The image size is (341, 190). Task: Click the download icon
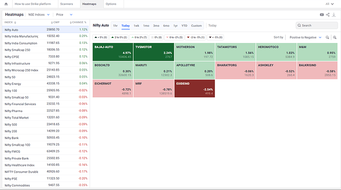coord(334,14)
